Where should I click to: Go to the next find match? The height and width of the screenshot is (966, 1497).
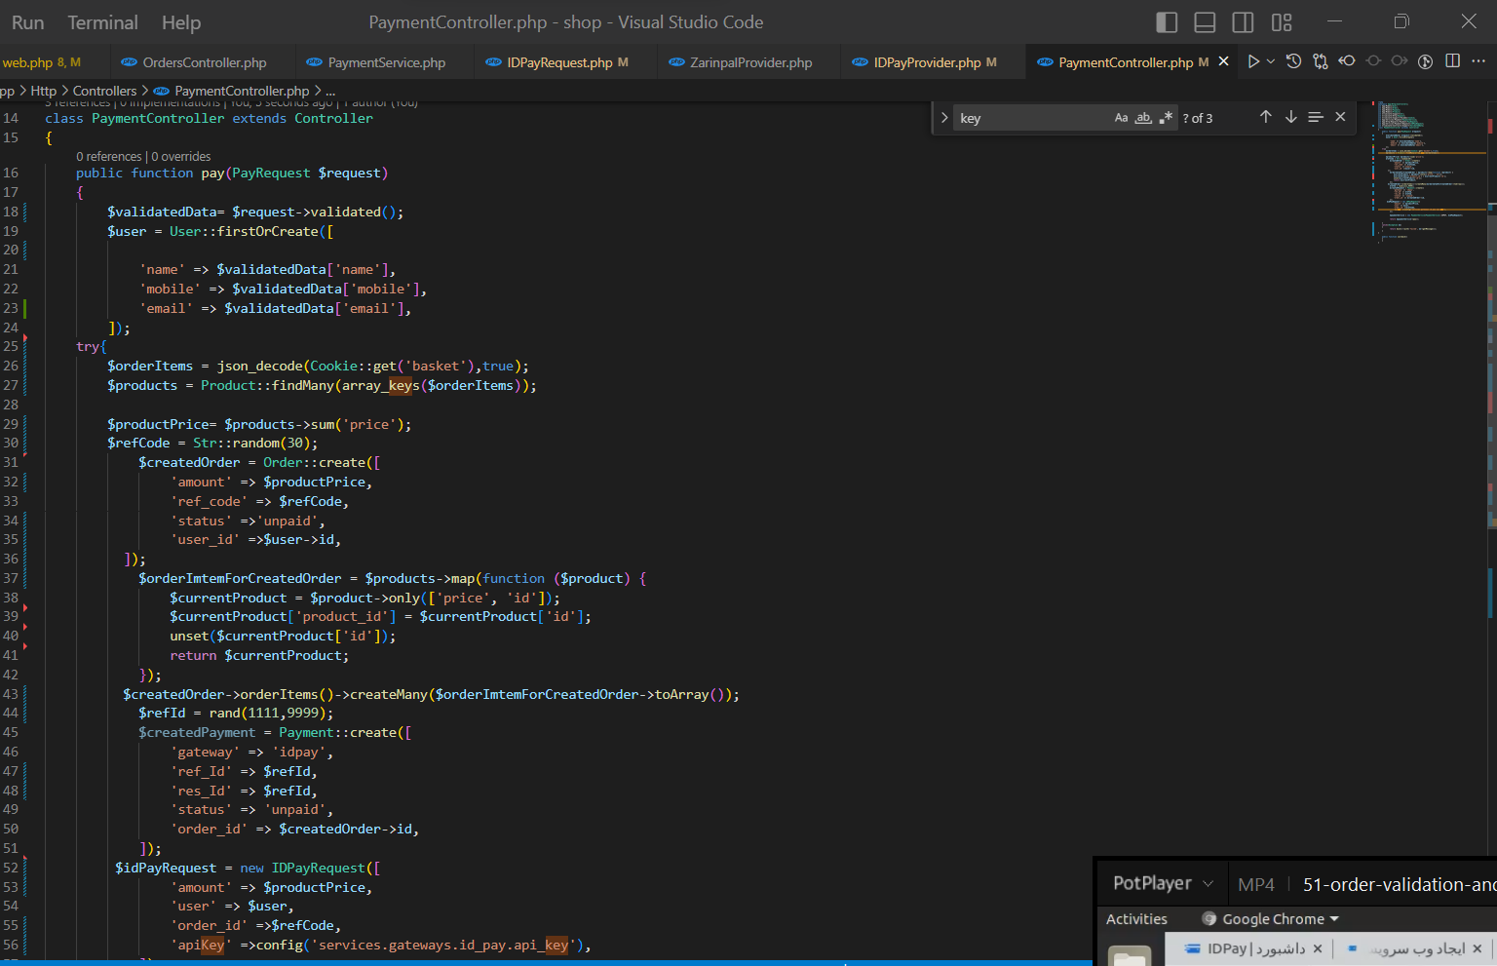pyautogui.click(x=1290, y=117)
